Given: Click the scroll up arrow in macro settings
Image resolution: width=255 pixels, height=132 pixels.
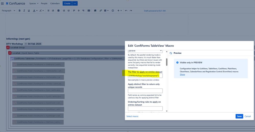Looking at the screenshot, I should pyautogui.click(x=167, y=51).
